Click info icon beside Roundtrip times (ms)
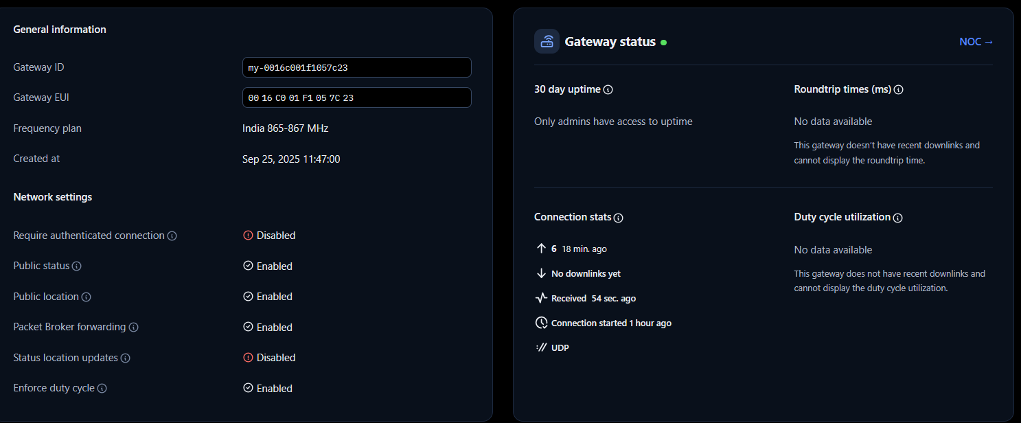Viewport: 1021px width, 423px height. coord(898,90)
